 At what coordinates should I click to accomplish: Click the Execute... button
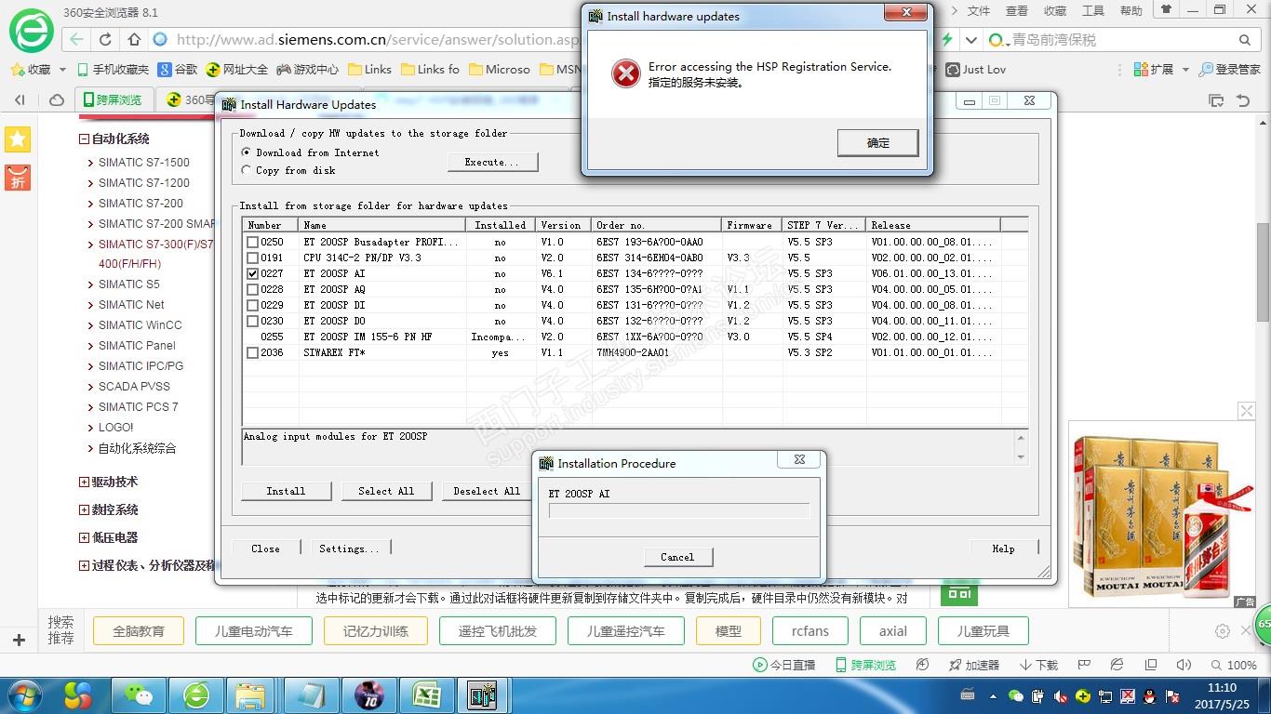(492, 162)
